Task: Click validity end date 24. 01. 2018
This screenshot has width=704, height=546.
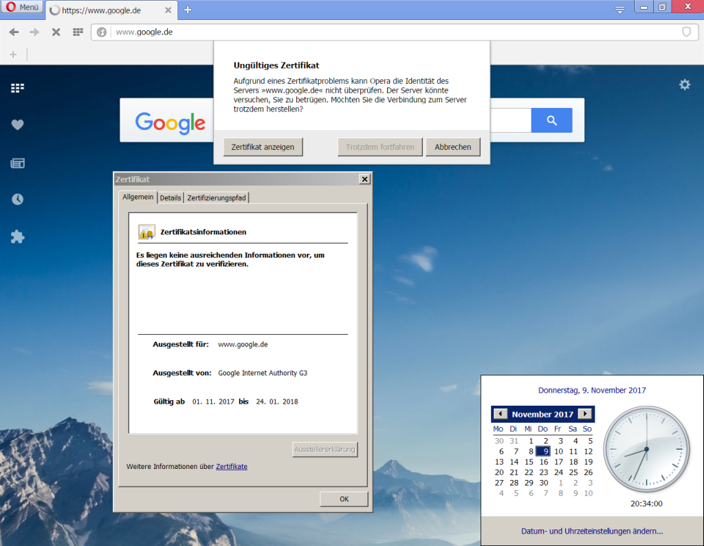Action: click(x=277, y=402)
